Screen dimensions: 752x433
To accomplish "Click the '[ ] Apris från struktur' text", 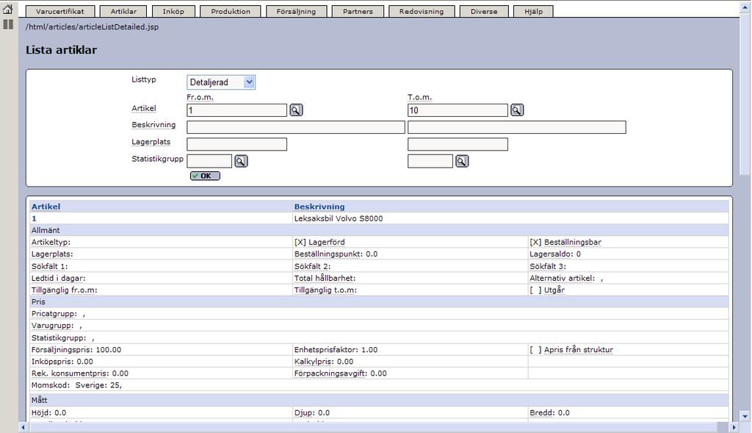I will 571,349.
